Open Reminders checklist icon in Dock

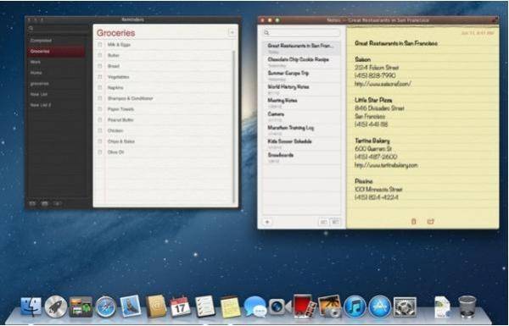[x=205, y=307]
